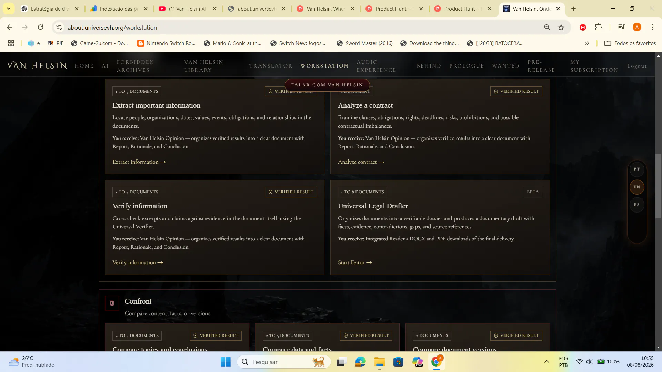Click the Pesquisar taskbar search box
662x372 pixels.
(284, 362)
